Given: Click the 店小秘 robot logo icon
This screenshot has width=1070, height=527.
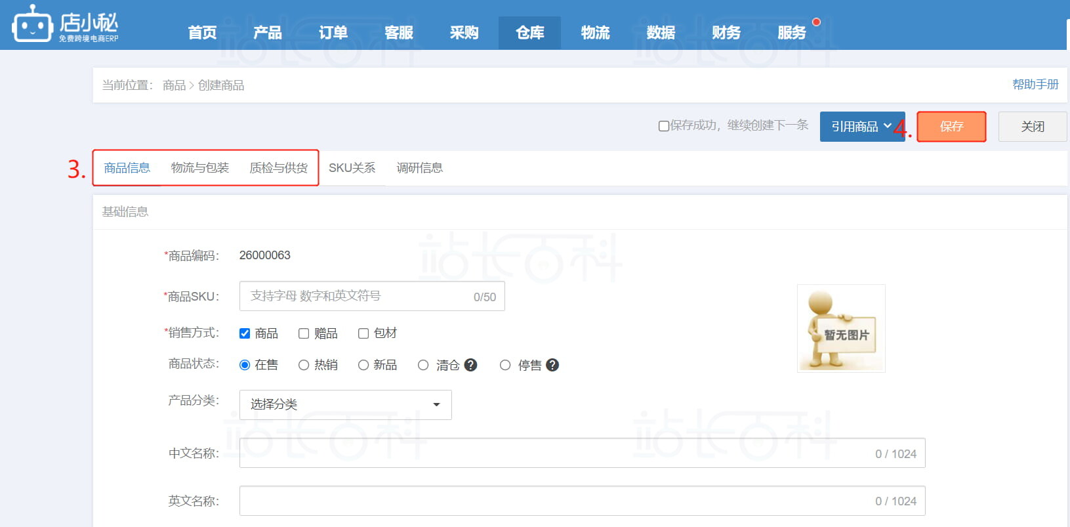Looking at the screenshot, I should [x=32, y=24].
